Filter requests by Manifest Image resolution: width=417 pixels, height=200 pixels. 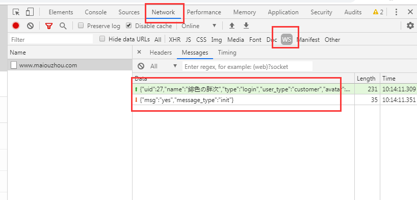[x=308, y=40]
